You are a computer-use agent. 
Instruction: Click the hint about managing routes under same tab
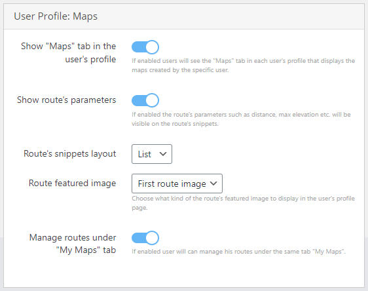(238, 252)
